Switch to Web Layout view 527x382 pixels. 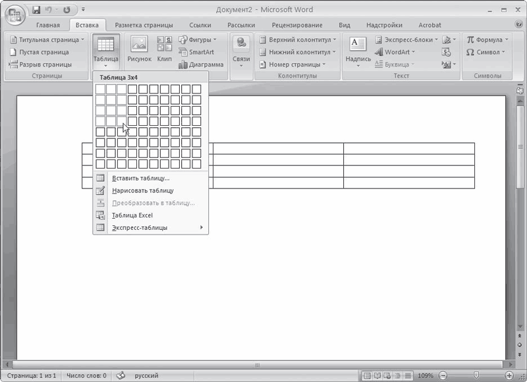click(387, 375)
